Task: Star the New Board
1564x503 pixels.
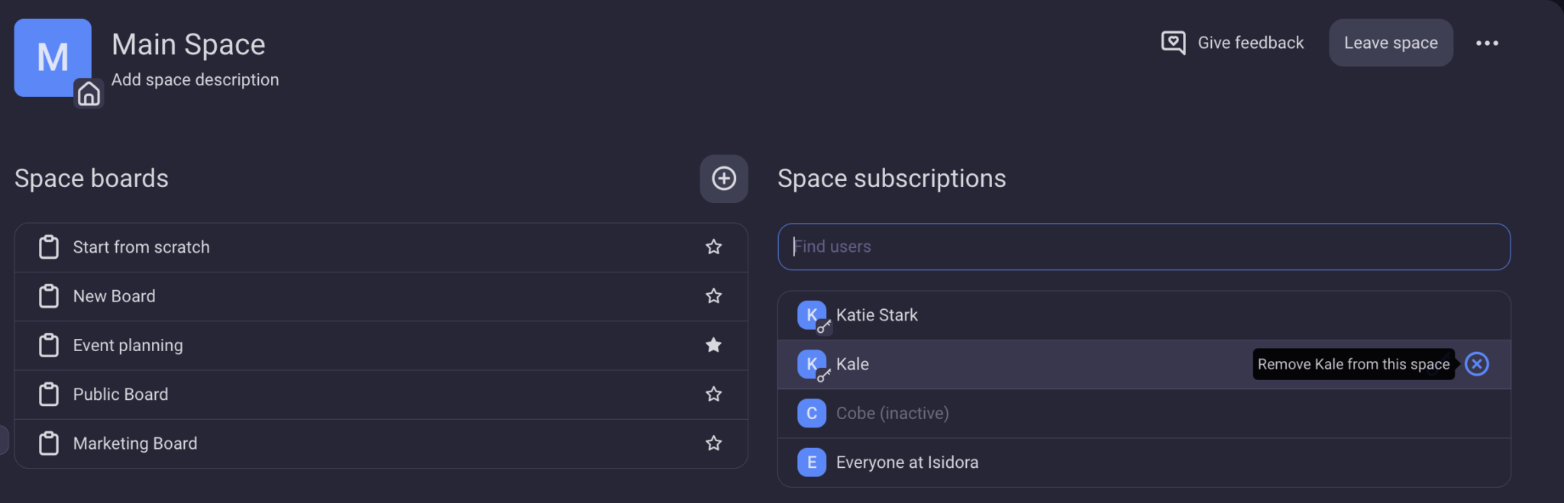Action: point(713,295)
